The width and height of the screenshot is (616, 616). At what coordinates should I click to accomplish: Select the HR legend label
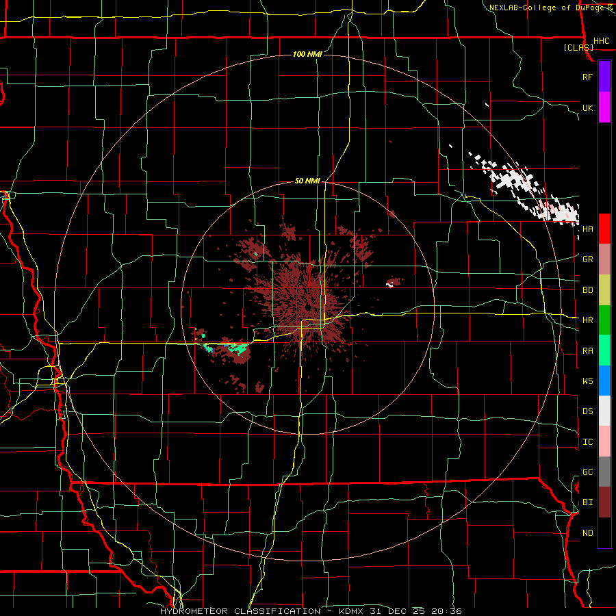[587, 320]
